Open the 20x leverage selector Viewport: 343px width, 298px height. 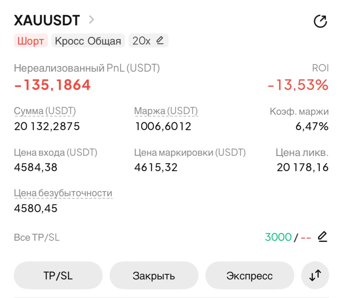coord(148,41)
